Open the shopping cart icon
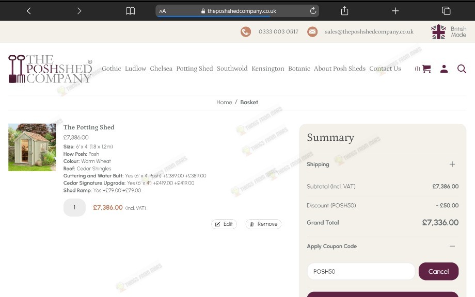The width and height of the screenshot is (475, 297). (x=426, y=69)
